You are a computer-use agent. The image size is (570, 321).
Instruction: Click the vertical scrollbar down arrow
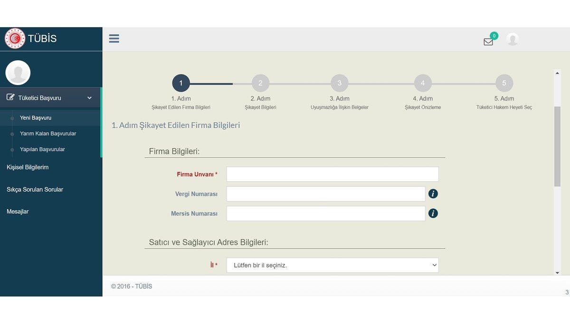tap(557, 272)
